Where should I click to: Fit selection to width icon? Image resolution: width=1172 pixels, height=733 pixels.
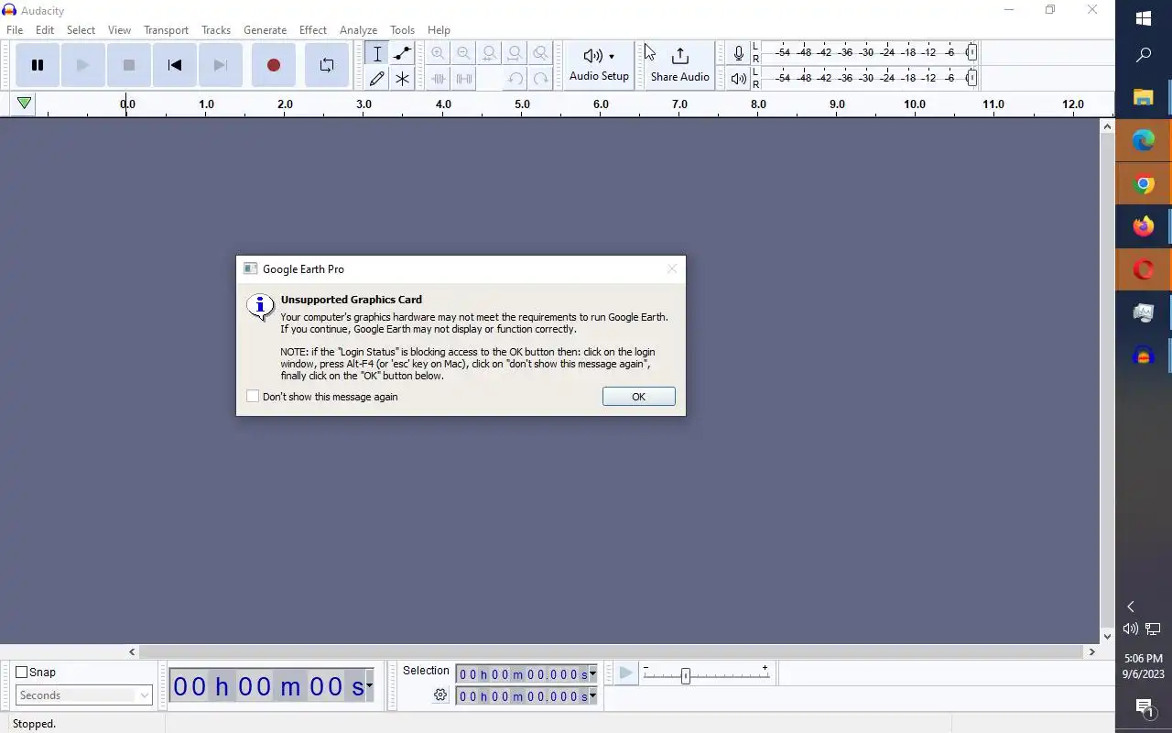coord(490,53)
